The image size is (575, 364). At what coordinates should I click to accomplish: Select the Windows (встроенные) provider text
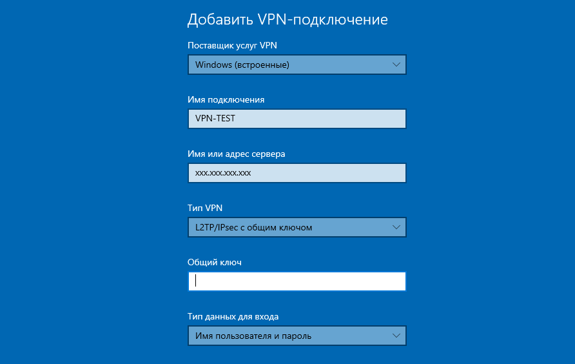242,65
